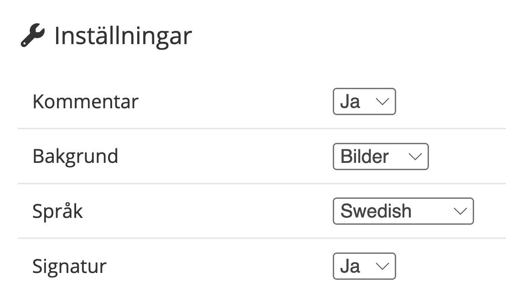Open the Signatur dropdown
Viewport: 506px width, 303px height.
tap(364, 266)
